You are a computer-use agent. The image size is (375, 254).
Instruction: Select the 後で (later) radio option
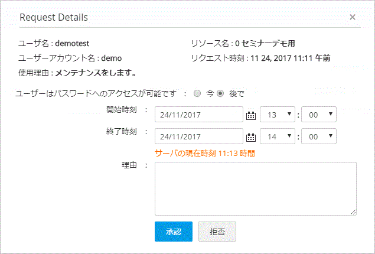coord(221,93)
